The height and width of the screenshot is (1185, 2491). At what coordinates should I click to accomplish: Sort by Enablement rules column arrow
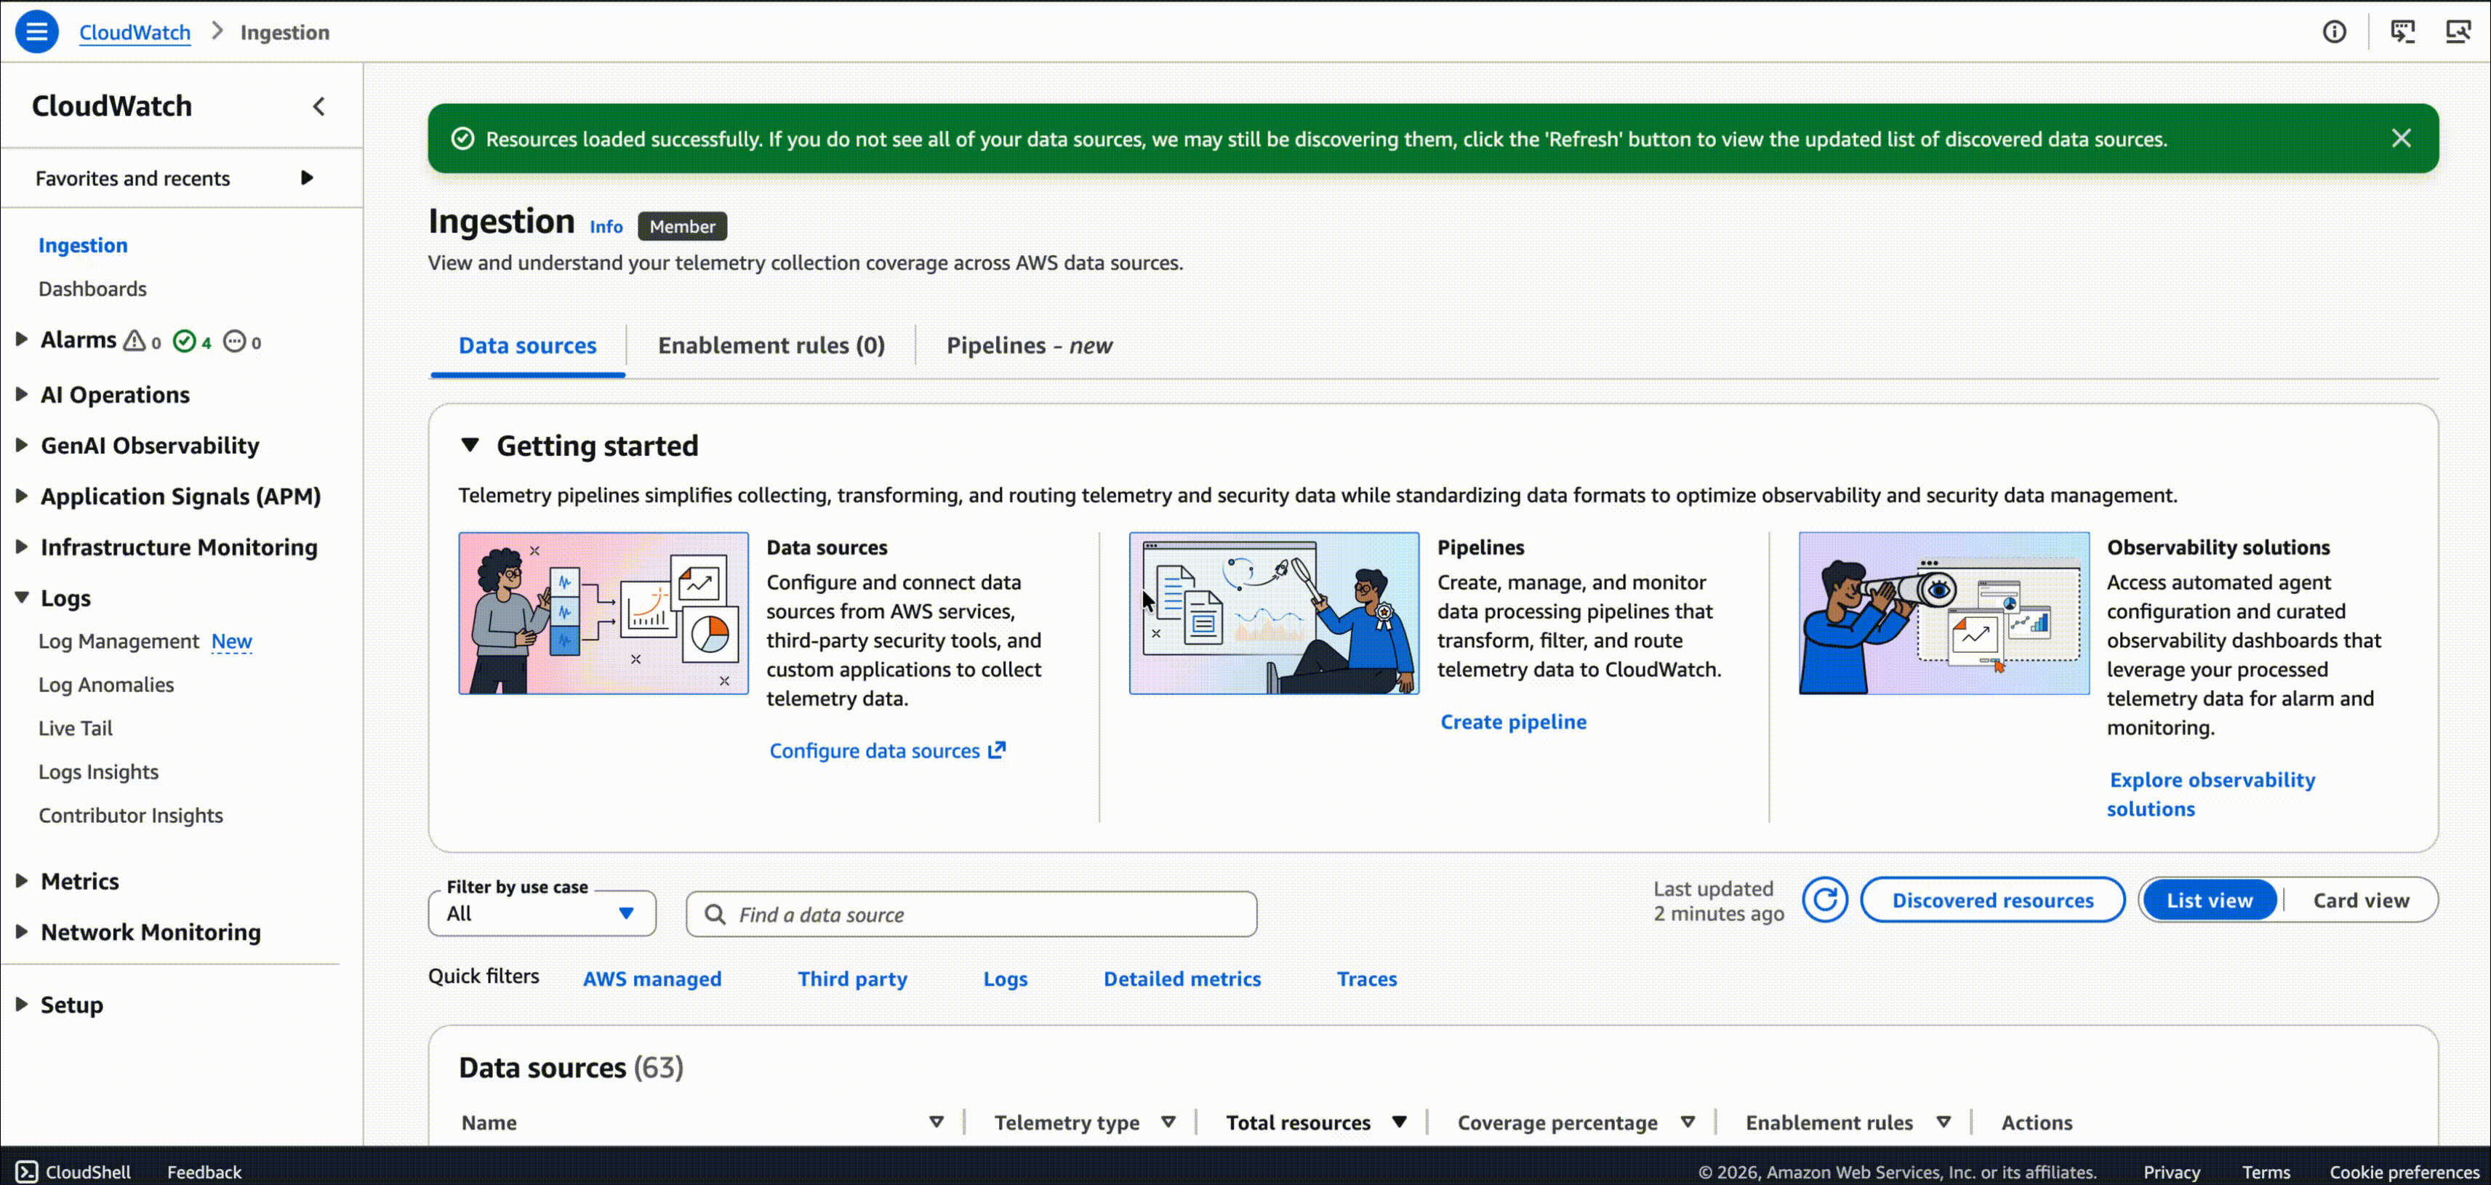(x=1944, y=1122)
